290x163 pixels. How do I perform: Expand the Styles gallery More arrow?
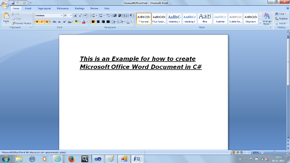point(260,23)
